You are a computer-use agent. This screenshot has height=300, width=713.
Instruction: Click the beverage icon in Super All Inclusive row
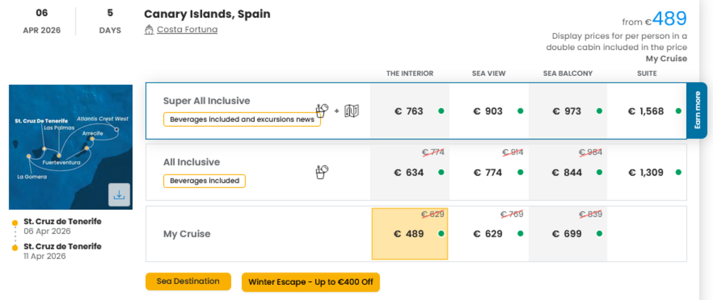[x=322, y=111]
